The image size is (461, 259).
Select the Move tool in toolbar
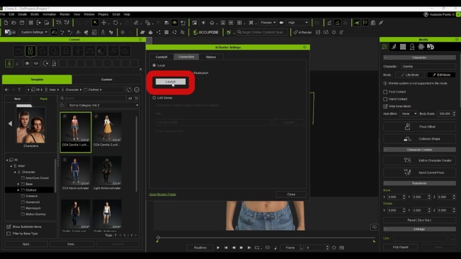pyautogui.click(x=104, y=22)
